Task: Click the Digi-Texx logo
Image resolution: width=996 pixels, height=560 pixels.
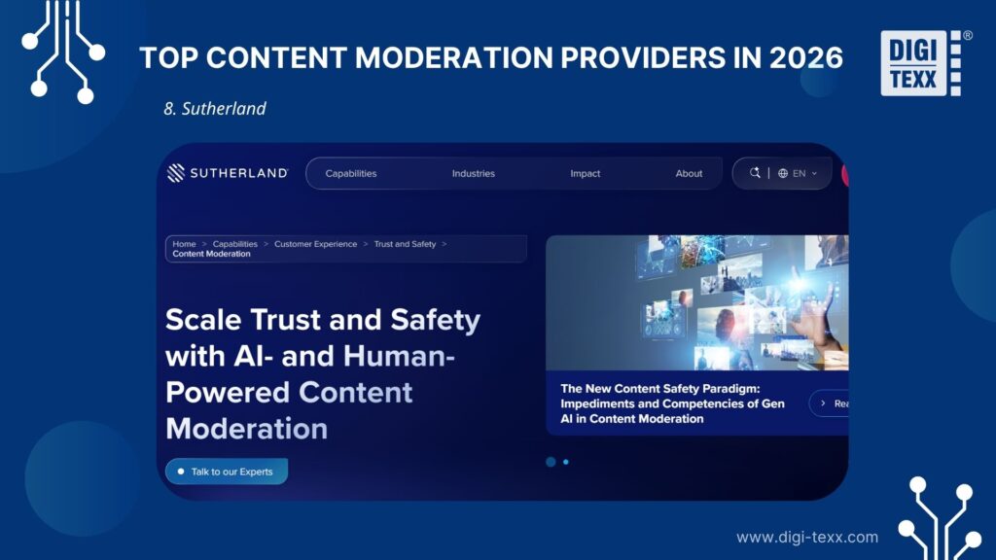Action: 925,63
